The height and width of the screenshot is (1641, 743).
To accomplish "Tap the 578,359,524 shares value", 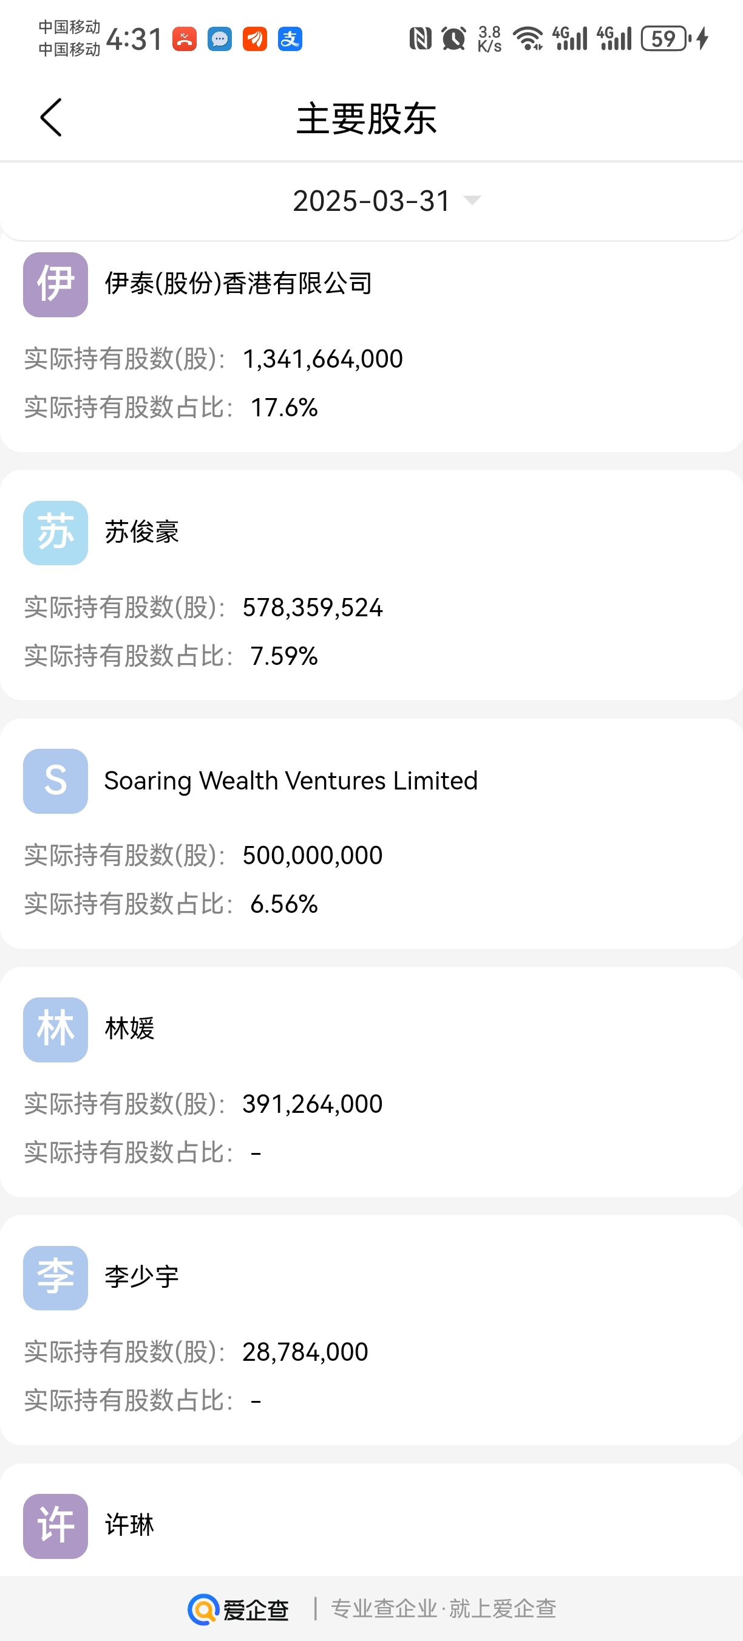I will pos(313,608).
